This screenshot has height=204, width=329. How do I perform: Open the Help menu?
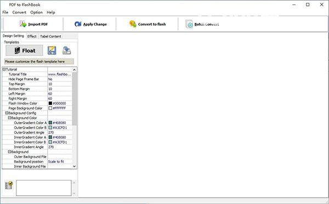51,13
